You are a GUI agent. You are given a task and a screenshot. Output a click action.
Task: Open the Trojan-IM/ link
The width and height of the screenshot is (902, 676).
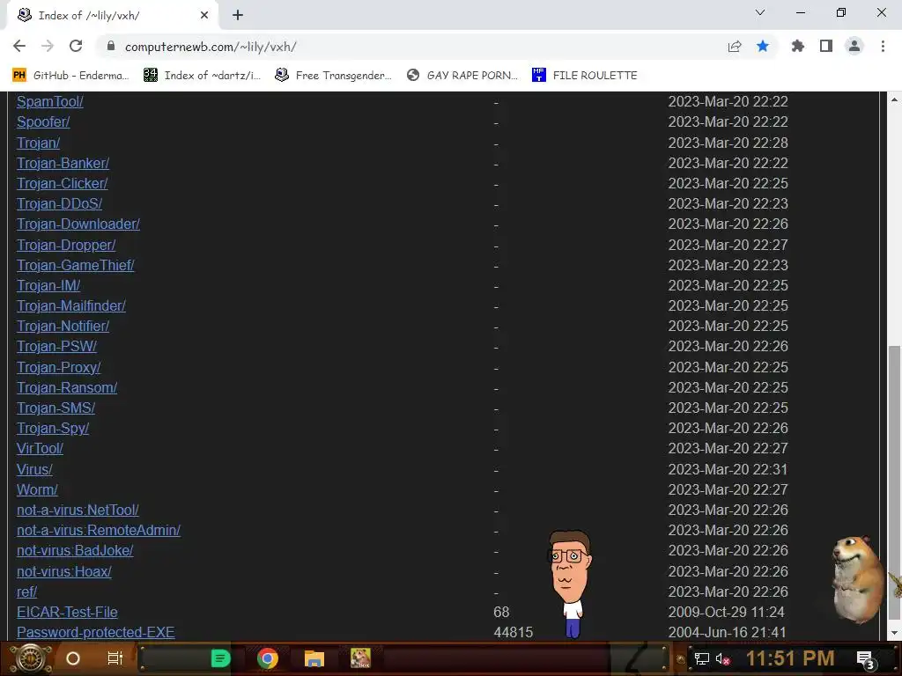48,285
